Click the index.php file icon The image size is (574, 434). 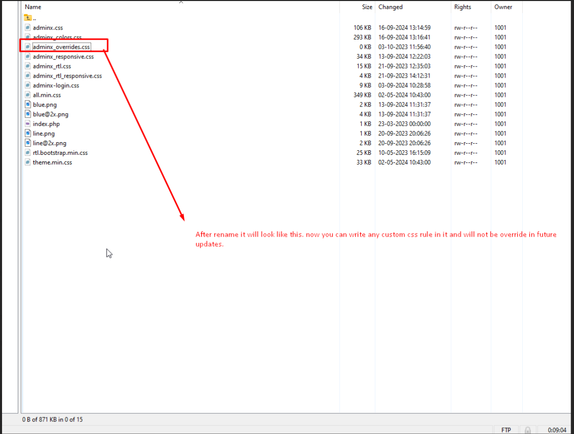(x=28, y=124)
